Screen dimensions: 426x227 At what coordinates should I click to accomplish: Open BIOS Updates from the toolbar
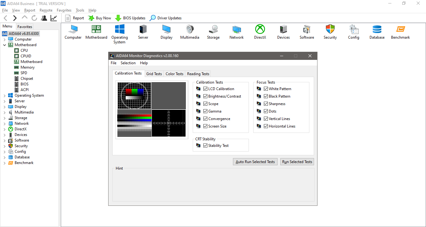130,18
